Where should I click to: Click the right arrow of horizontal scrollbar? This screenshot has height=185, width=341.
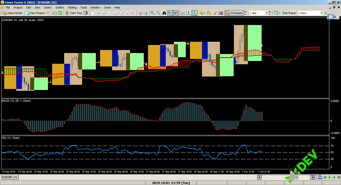[314, 177]
